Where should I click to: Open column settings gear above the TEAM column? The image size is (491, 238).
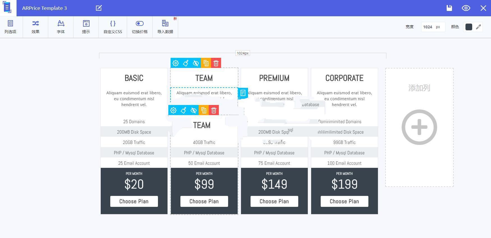point(176,63)
